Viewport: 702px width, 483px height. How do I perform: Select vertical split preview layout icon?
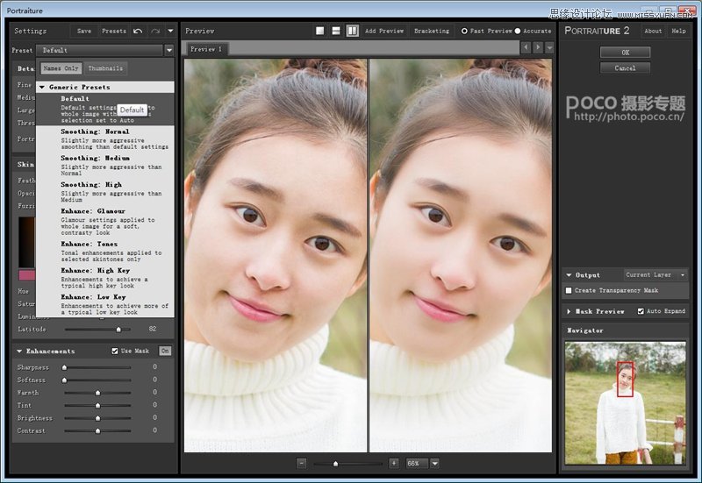(352, 31)
